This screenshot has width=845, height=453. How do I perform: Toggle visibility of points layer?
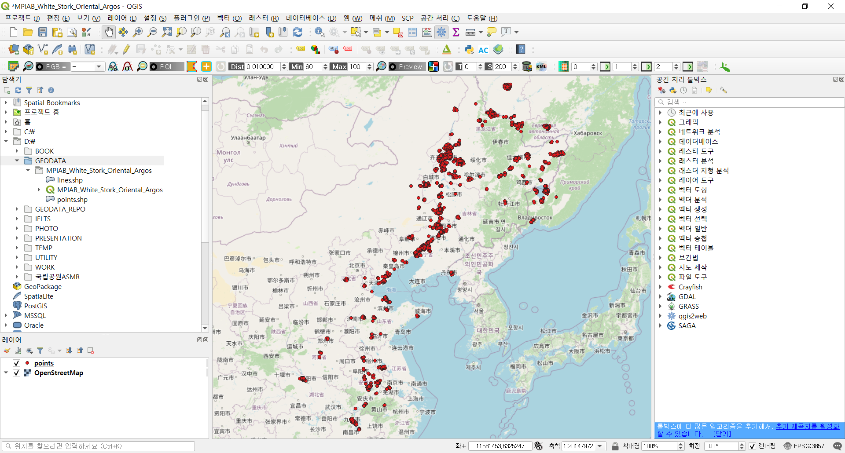point(16,363)
